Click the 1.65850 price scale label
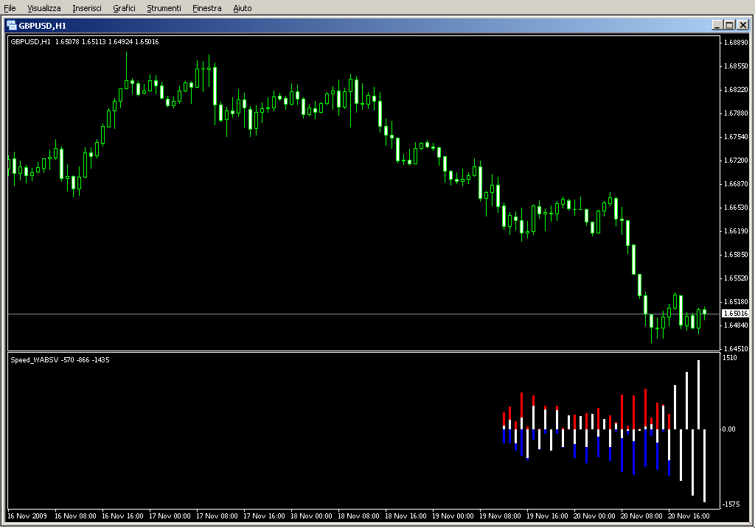The height and width of the screenshot is (528, 755). point(737,254)
